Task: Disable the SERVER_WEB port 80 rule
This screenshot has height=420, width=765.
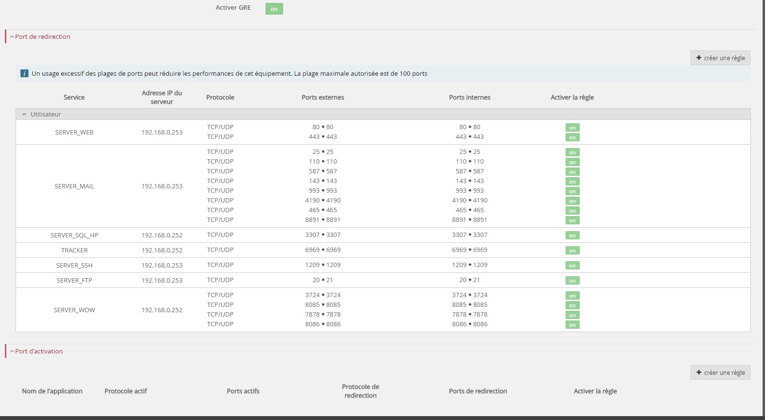Action: pos(572,128)
